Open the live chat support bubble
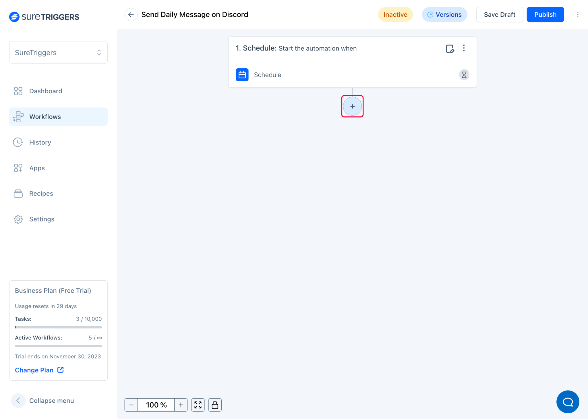This screenshot has width=588, height=419. click(x=568, y=402)
